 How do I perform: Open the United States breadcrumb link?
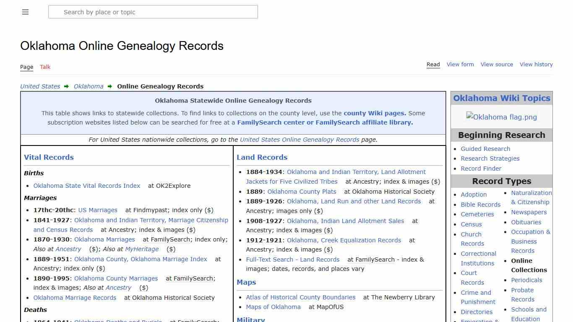coord(40,86)
